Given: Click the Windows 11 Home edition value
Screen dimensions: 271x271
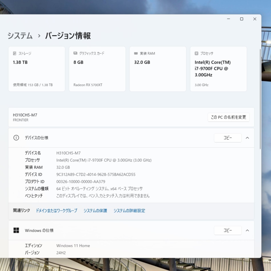Looking at the screenshot, I should tap(73, 246).
